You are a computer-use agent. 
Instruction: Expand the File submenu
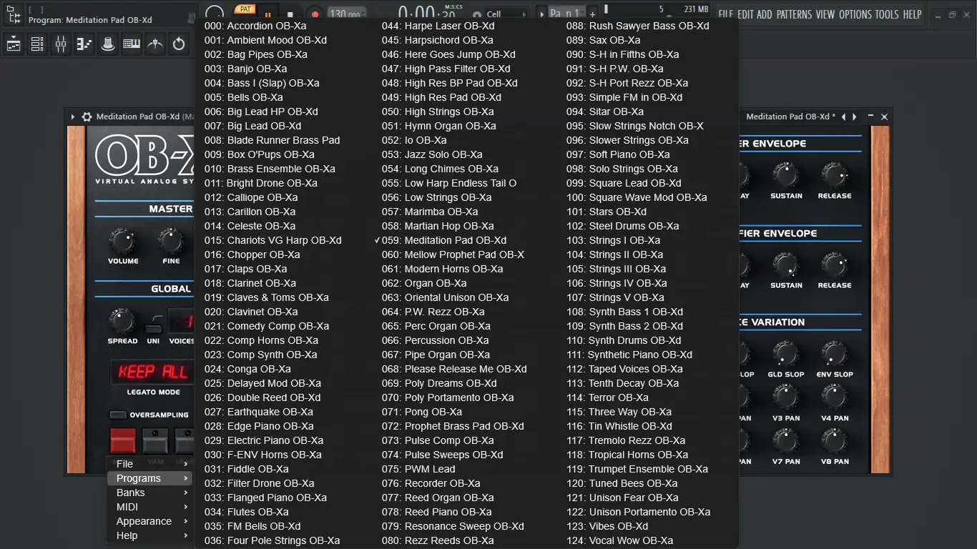149,464
